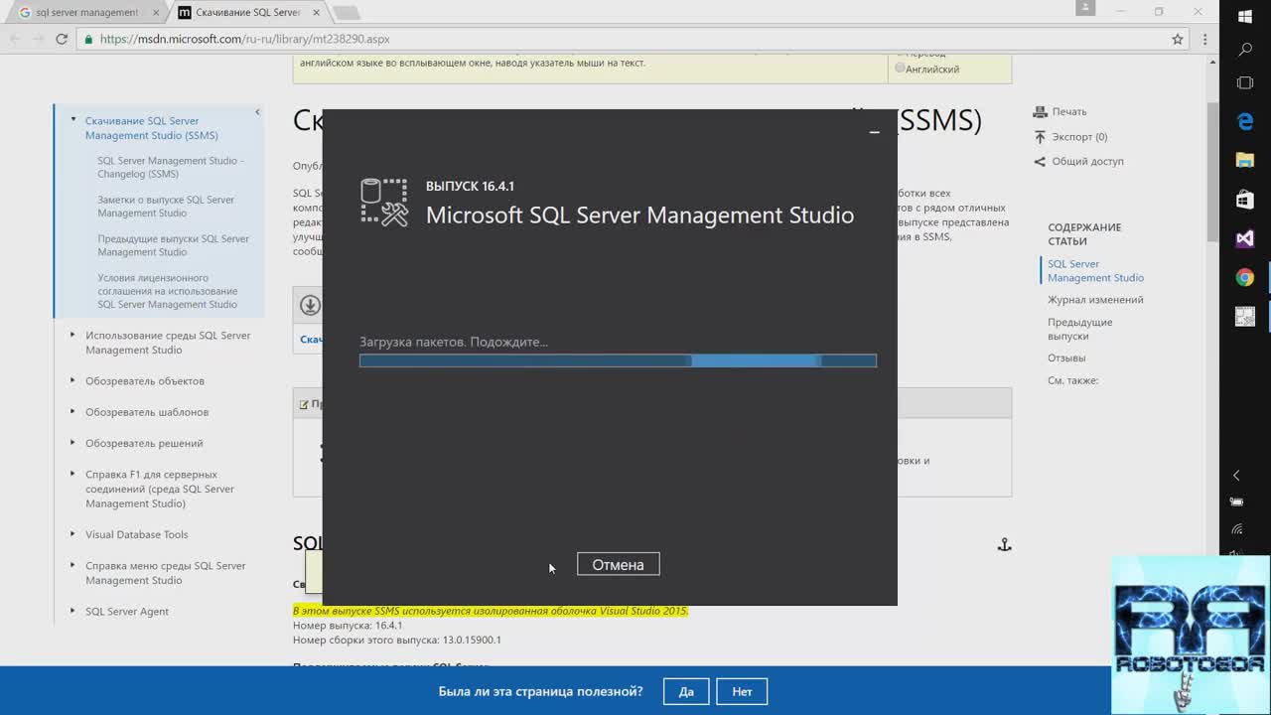Viewport: 1271px width, 715px height.
Task: Jump to Предыдущие выпуски in contents
Action: [x=1080, y=329]
